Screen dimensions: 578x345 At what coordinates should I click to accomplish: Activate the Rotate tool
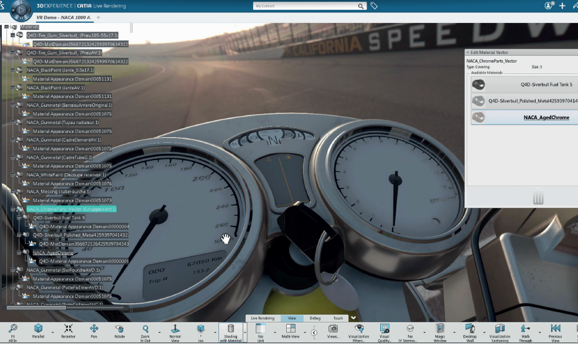119,331
